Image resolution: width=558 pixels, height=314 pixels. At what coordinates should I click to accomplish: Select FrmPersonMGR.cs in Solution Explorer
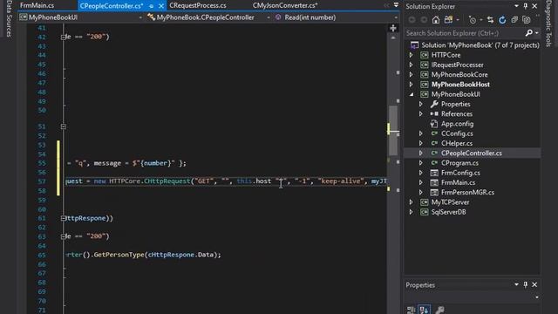467,192
